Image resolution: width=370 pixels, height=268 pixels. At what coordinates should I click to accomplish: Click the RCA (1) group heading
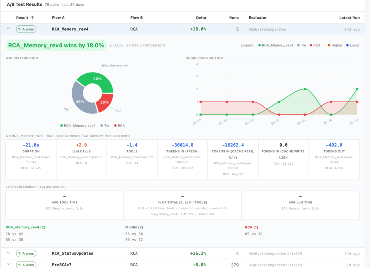point(251,227)
